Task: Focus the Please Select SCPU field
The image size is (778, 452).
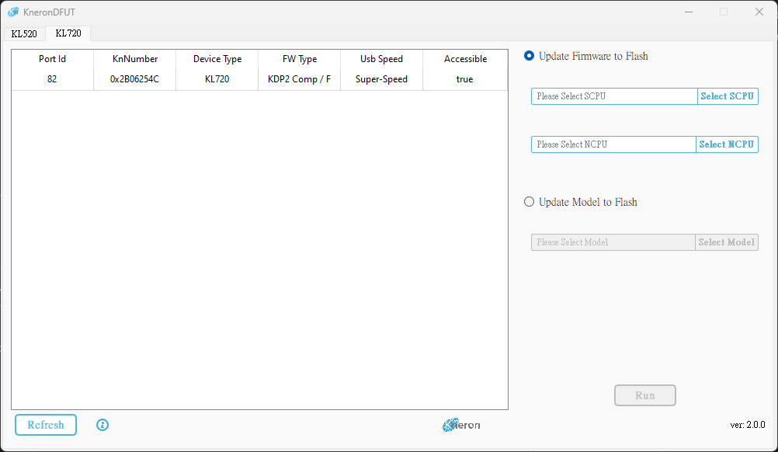Action: tap(614, 96)
